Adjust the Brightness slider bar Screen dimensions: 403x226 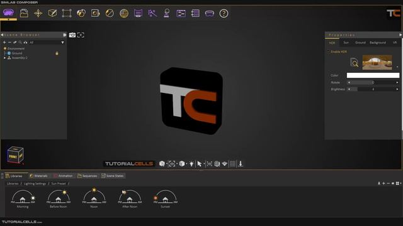373,89
